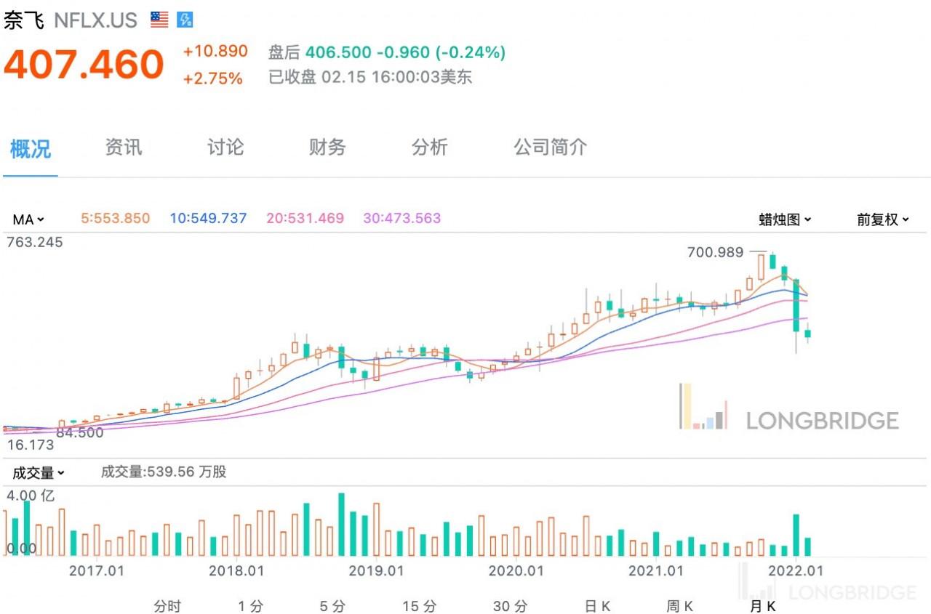Switch chart to 1 分 interval
931x614 pixels.
pos(250,606)
